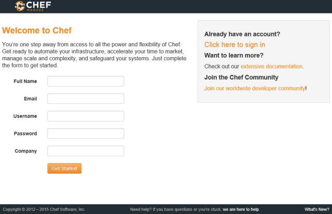Click the Email field label

pyautogui.click(x=31, y=99)
